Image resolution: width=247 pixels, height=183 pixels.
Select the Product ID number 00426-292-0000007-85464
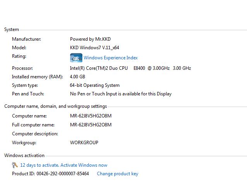click(63, 174)
